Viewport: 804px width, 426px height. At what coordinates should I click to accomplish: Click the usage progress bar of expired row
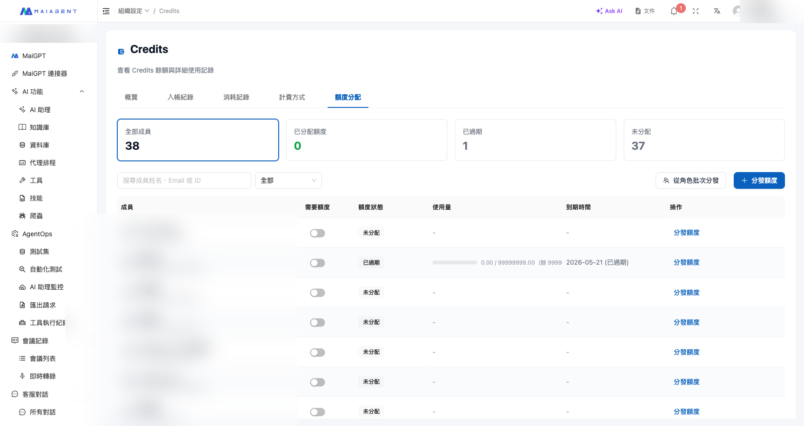pos(455,263)
